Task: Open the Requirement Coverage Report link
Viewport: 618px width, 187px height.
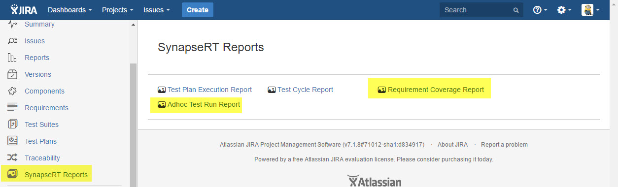Action: [436, 90]
